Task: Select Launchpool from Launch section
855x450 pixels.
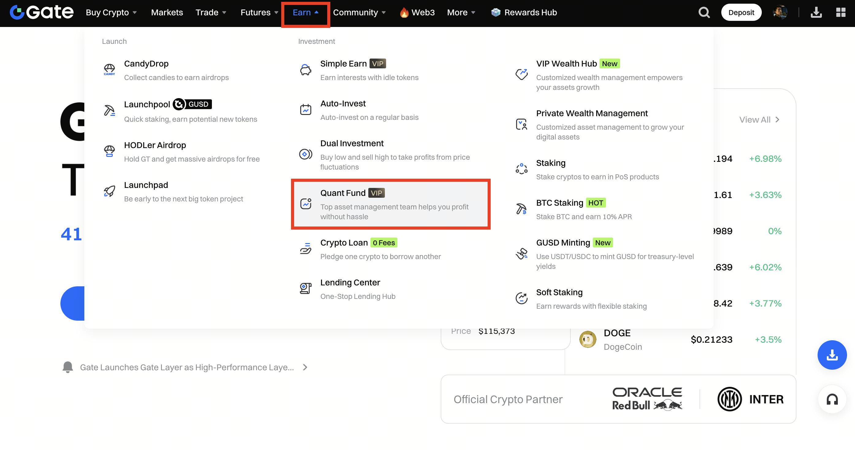Action: coord(147,105)
